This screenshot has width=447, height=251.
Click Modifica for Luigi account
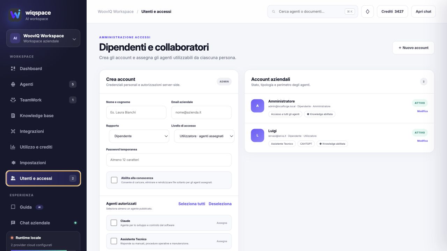tap(422, 141)
